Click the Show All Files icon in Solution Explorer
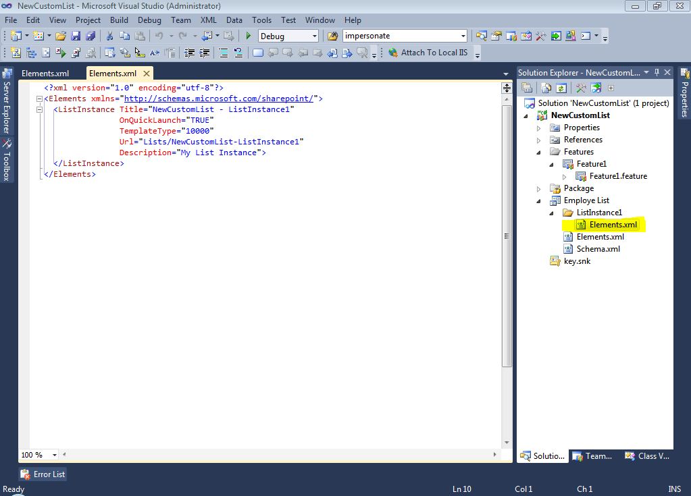 coord(545,88)
